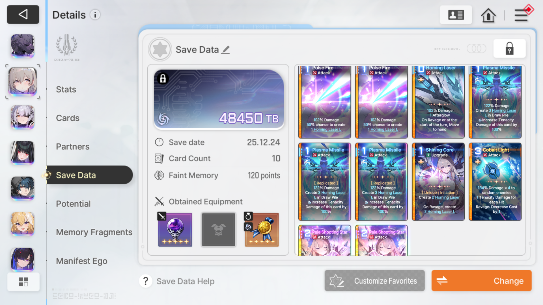Open the Cards section
Viewport: 543px width, 305px height.
68,118
